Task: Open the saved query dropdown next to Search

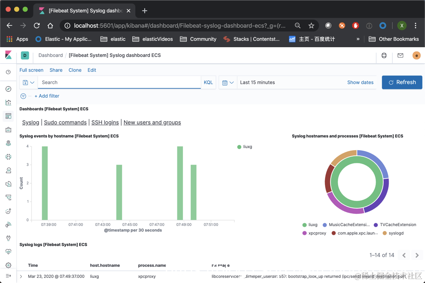Action: (x=29, y=82)
